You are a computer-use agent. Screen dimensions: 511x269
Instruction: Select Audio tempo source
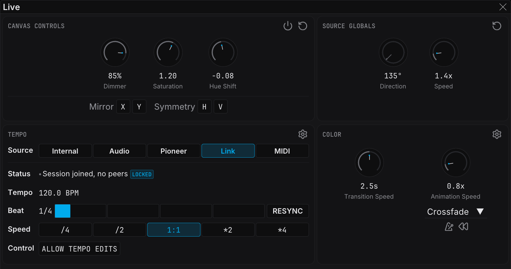119,151
